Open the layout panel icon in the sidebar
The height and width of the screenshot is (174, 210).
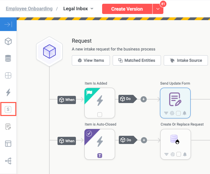click(x=8, y=144)
